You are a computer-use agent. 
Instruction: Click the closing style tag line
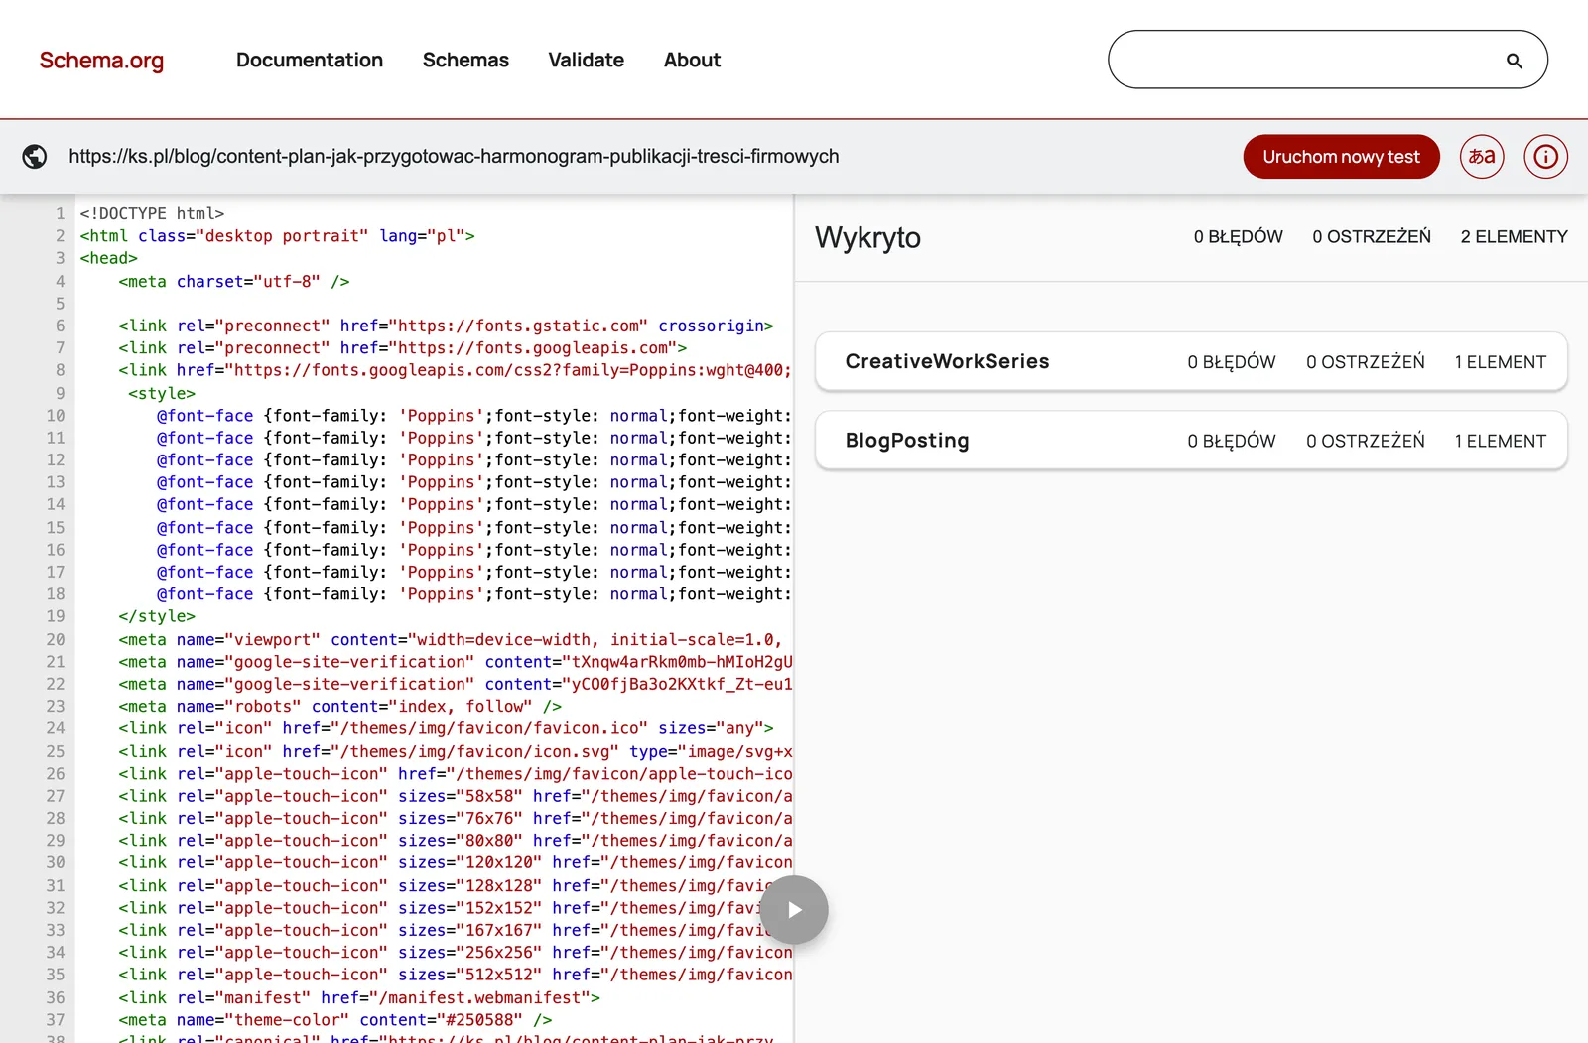click(157, 616)
